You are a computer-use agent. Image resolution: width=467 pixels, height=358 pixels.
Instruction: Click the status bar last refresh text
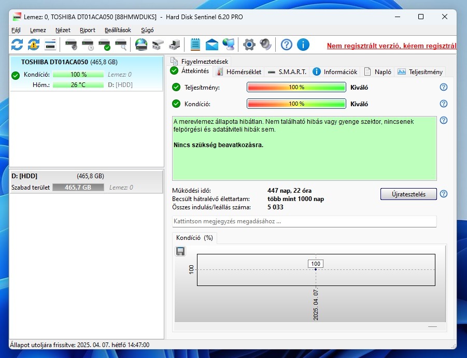coord(80,345)
